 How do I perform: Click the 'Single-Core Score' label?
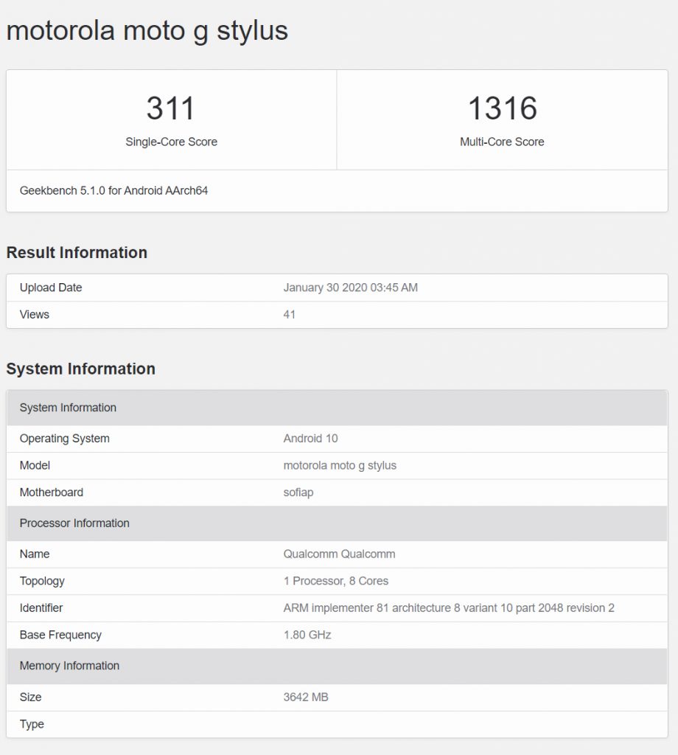tap(171, 142)
